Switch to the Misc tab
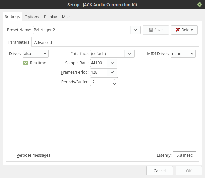 coord(66,17)
